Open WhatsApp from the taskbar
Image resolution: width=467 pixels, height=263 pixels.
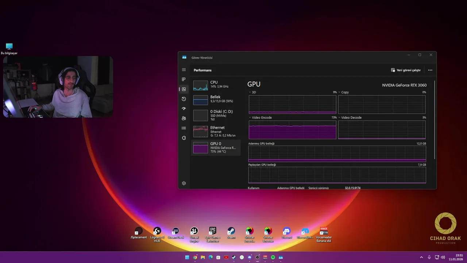coord(242,257)
